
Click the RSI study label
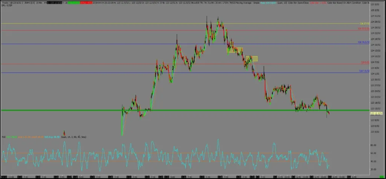pyautogui.click(x=4, y=137)
